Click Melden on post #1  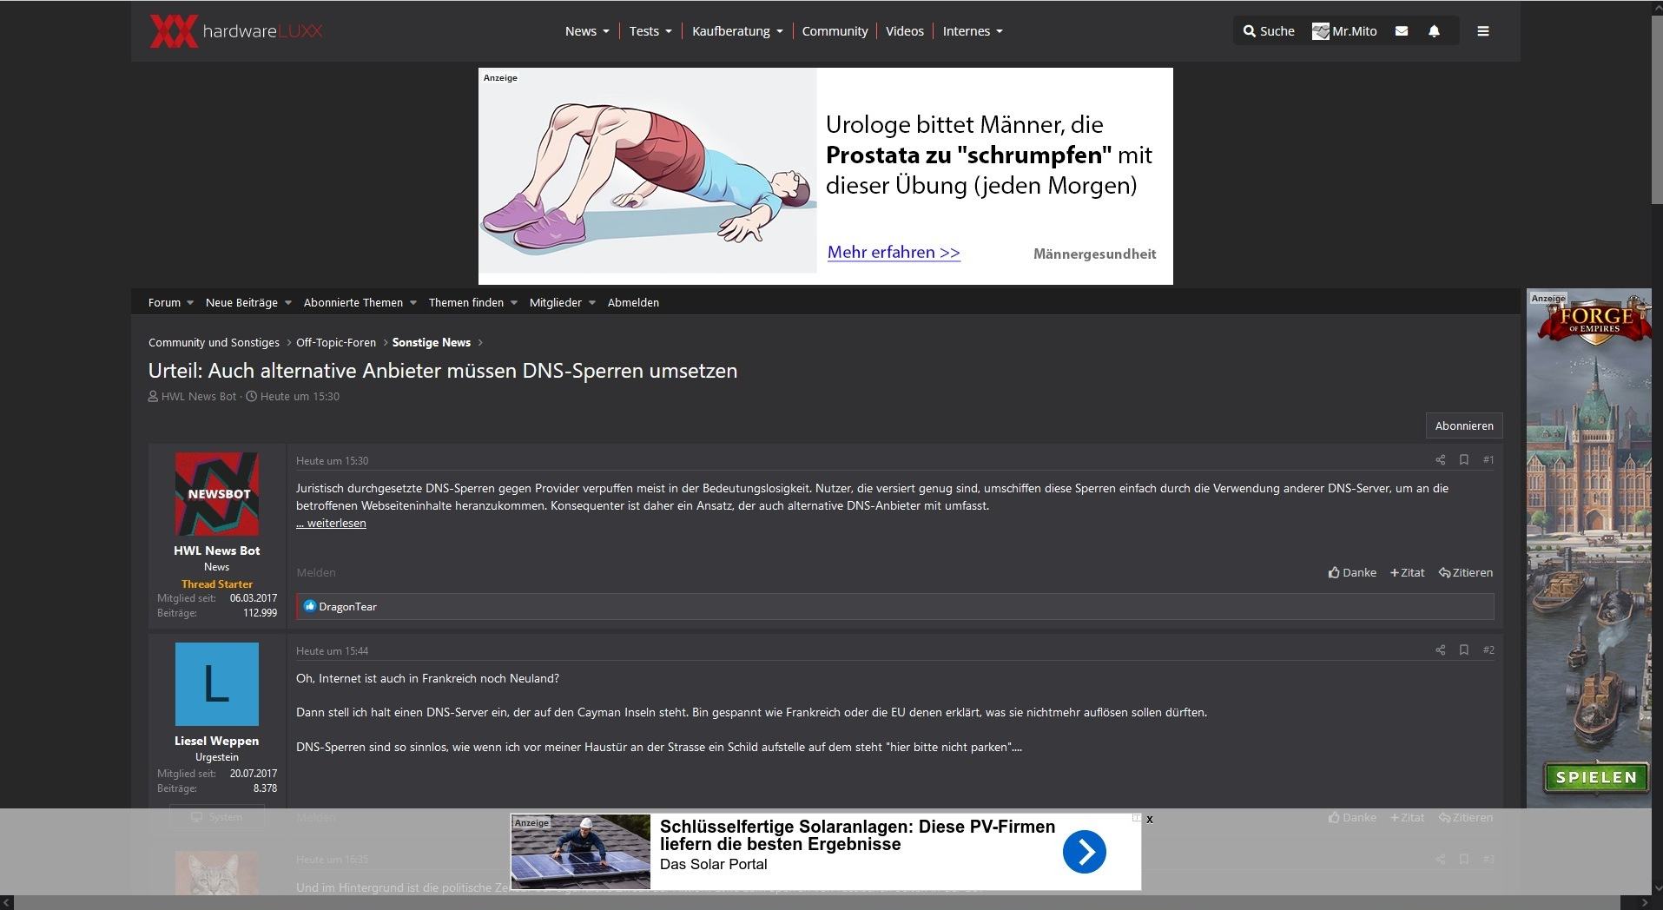tap(316, 572)
